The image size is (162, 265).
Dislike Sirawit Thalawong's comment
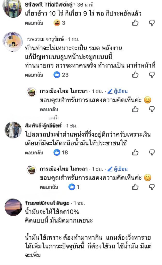pos(152,23)
